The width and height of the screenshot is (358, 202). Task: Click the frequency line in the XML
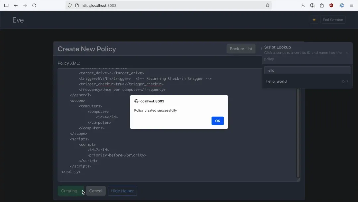click(x=122, y=90)
